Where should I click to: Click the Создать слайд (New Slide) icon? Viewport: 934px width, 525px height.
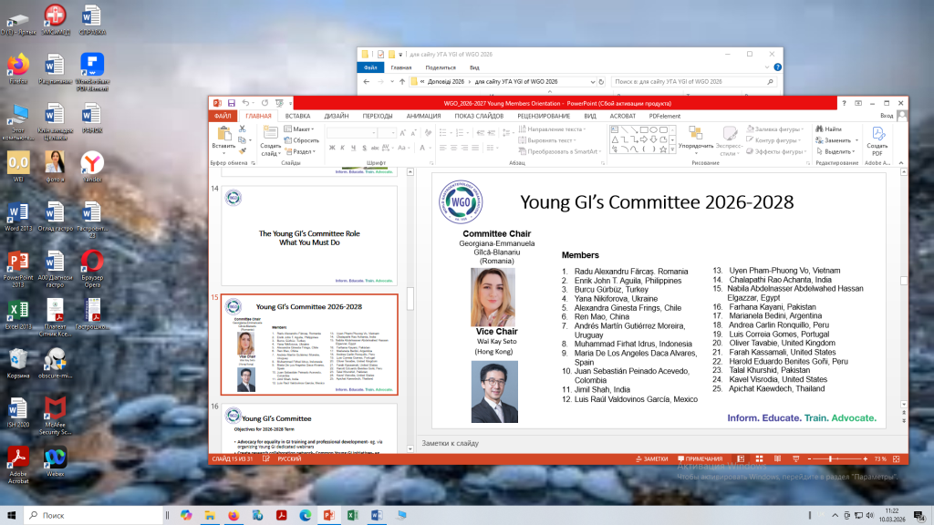coord(270,133)
